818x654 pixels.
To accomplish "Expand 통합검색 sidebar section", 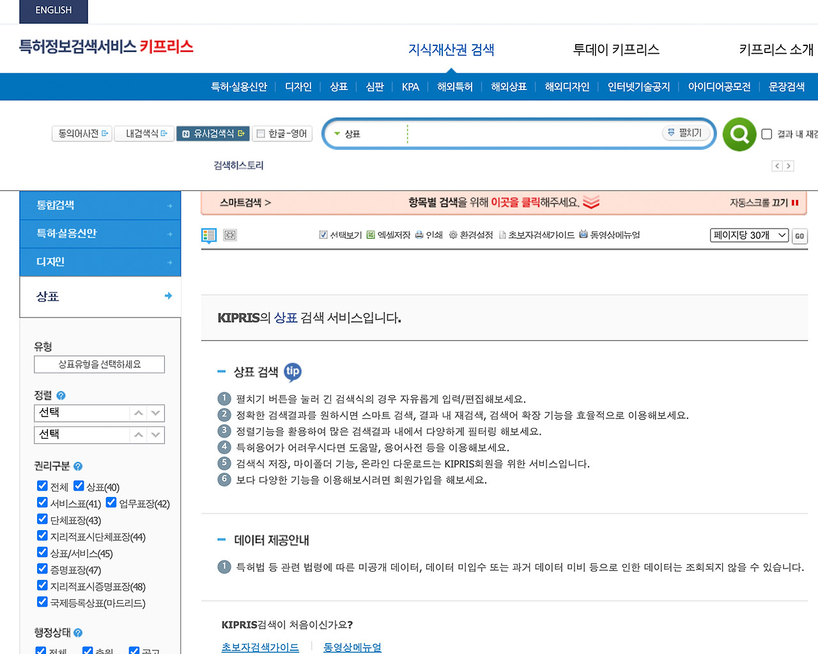I will click(100, 206).
